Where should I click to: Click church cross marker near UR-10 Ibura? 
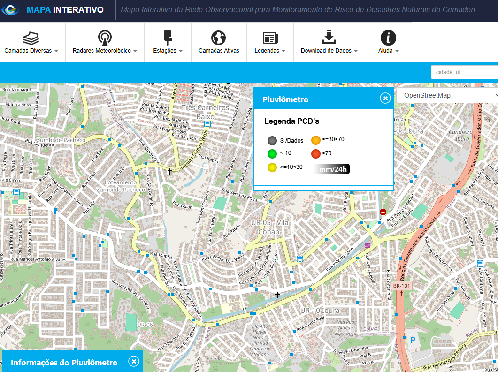tap(277, 295)
